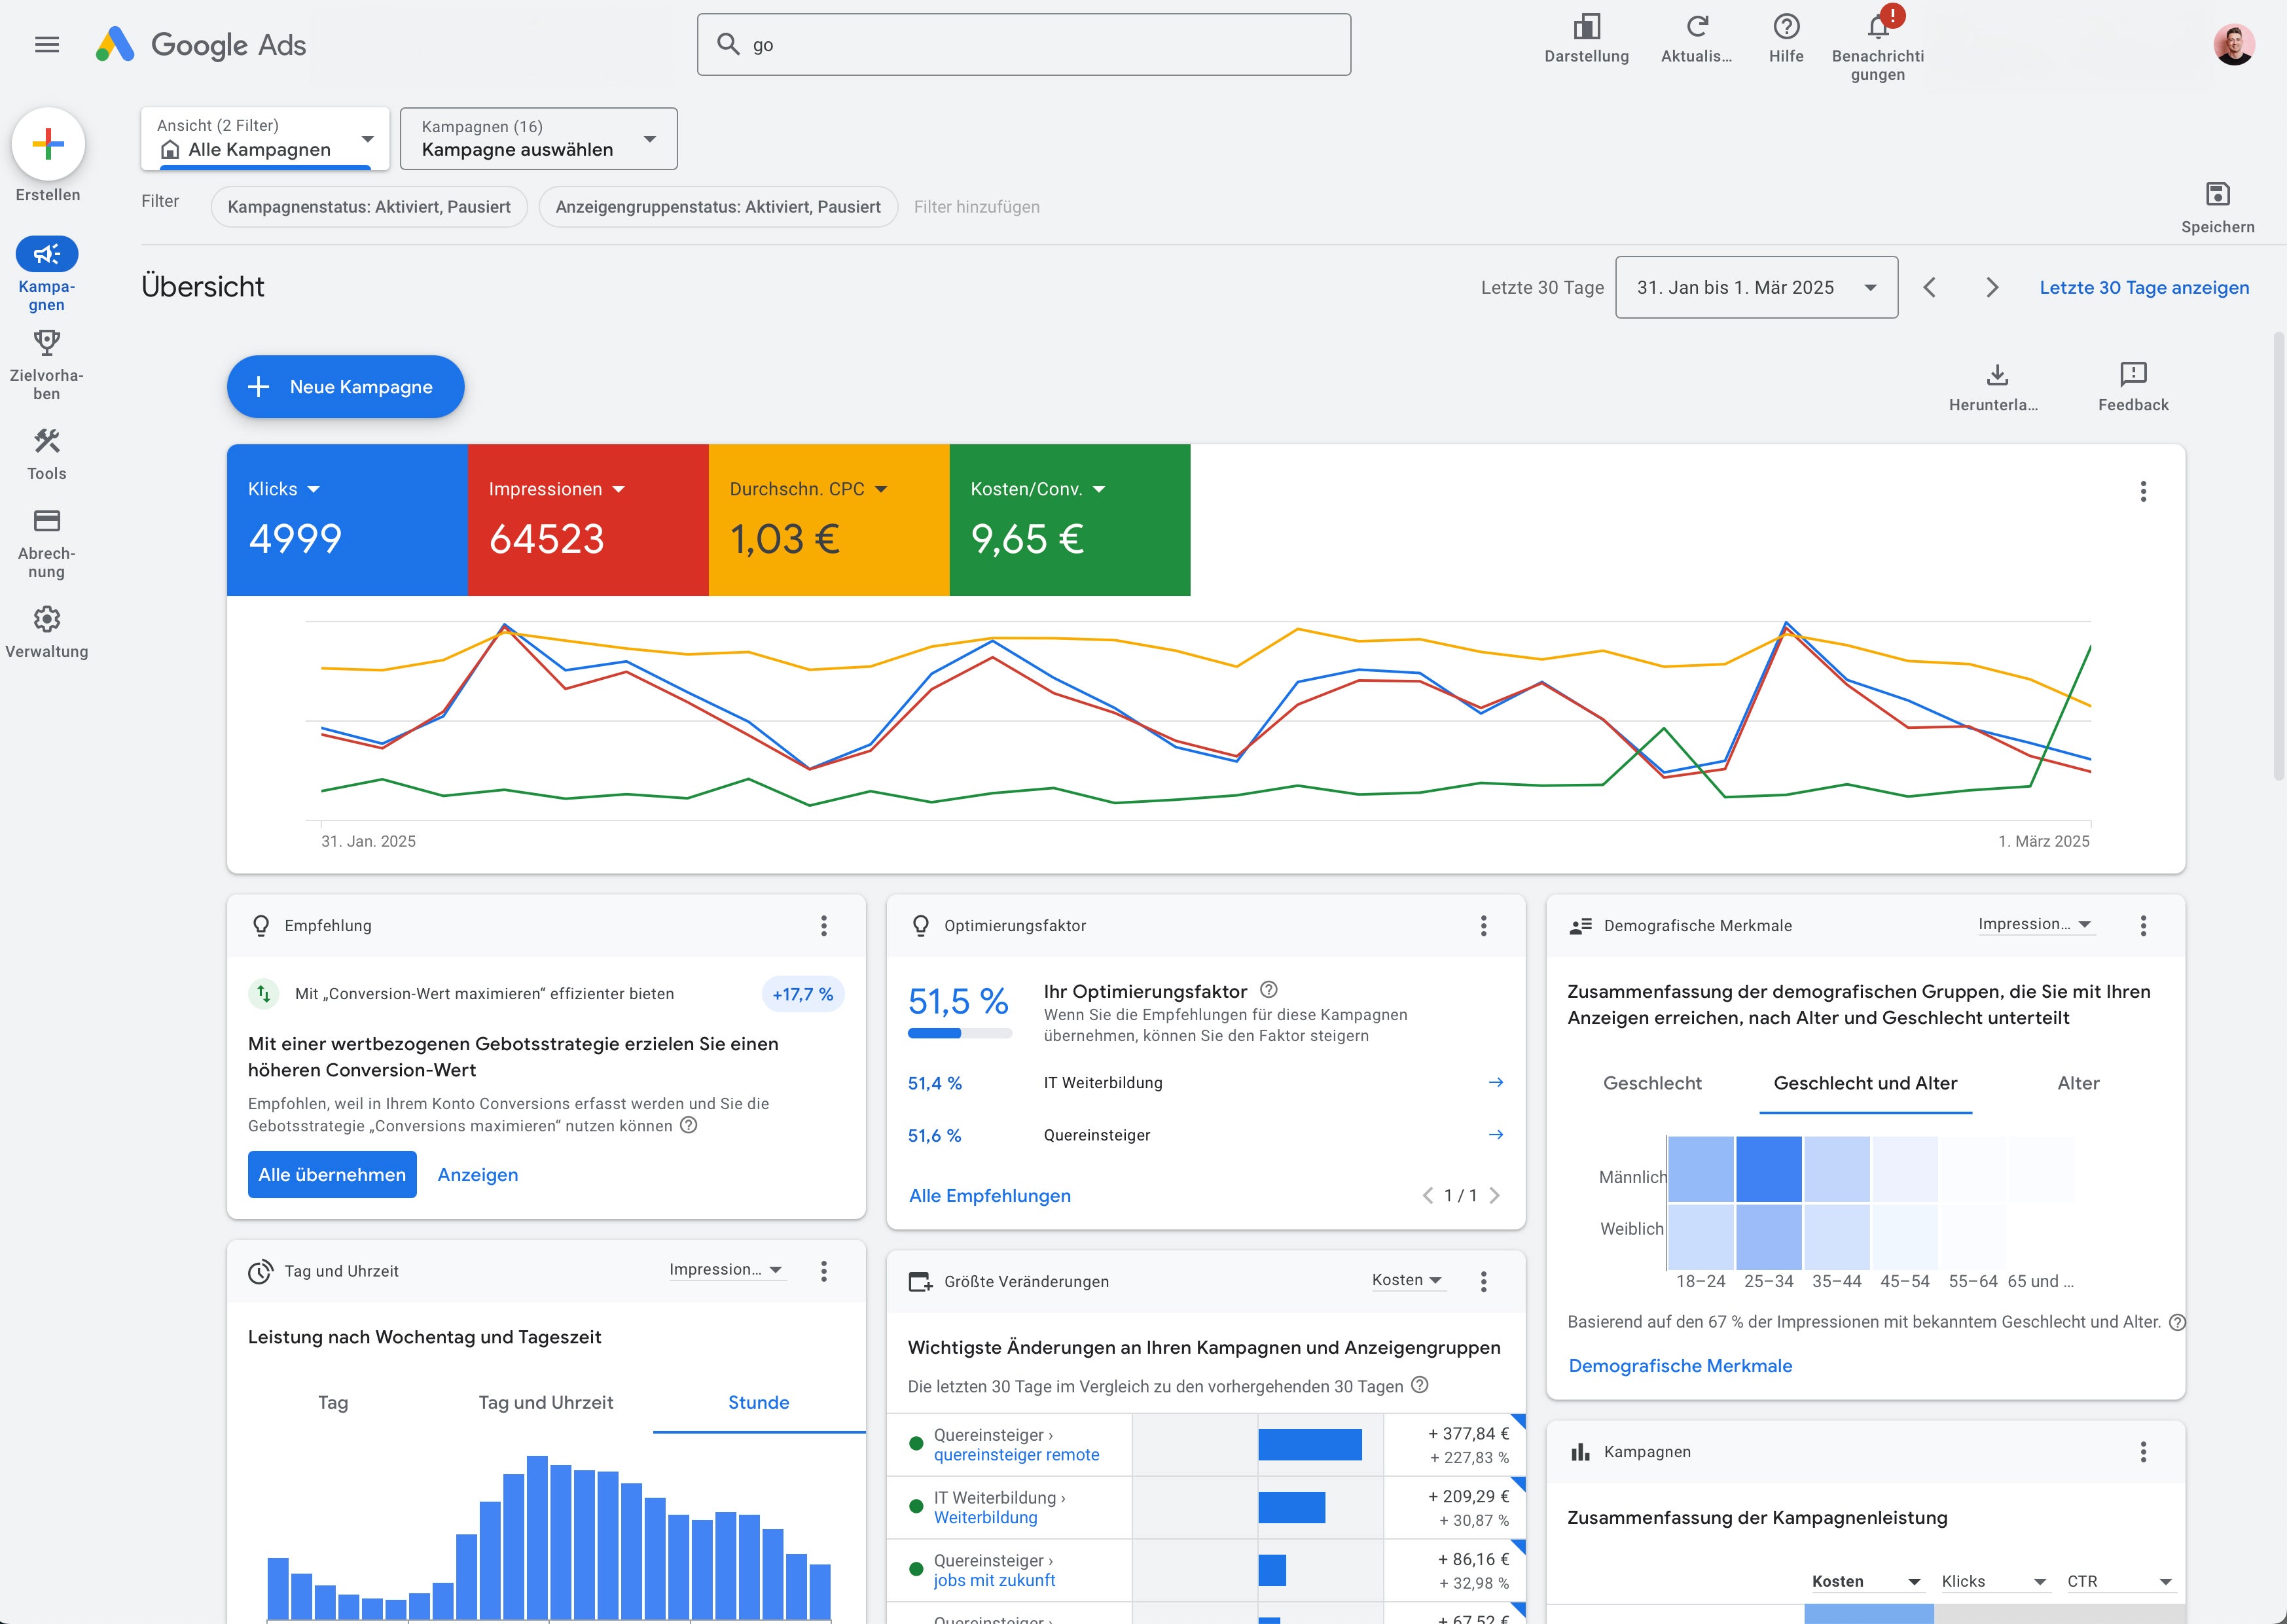Expand Kosten dropdown in Größte Veränderungen
The height and width of the screenshot is (1624, 2287).
1407,1280
